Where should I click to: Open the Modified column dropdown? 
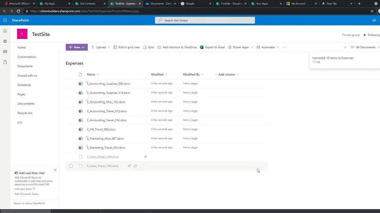tap(159, 74)
